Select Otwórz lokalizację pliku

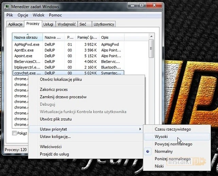(61, 80)
